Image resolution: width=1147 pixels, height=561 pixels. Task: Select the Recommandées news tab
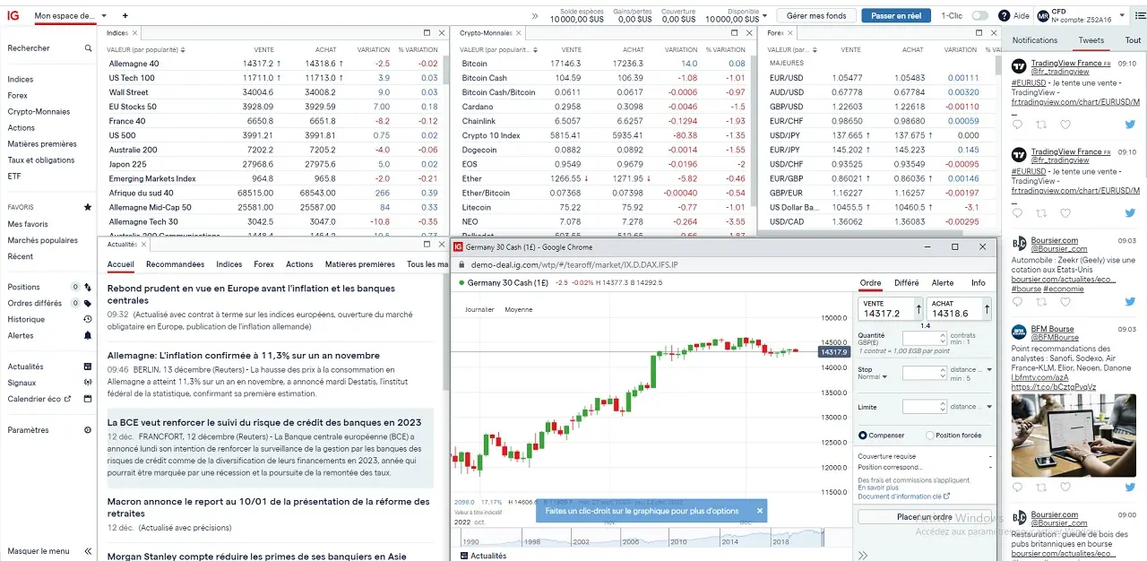(x=175, y=264)
